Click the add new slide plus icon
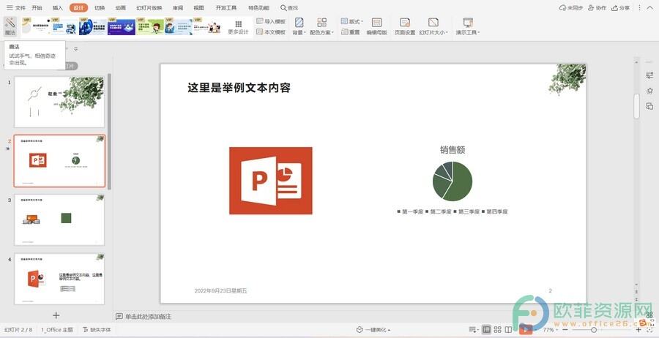This screenshot has height=338, width=659. coord(56,315)
